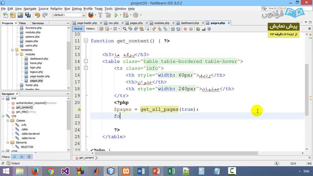Collapse the modules folder in Projects tree

tap(17, 54)
